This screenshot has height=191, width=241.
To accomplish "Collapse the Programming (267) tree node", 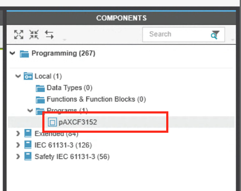I will pyautogui.click(x=12, y=53).
